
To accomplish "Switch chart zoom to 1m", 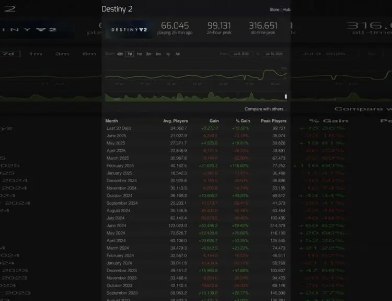I will (139, 54).
